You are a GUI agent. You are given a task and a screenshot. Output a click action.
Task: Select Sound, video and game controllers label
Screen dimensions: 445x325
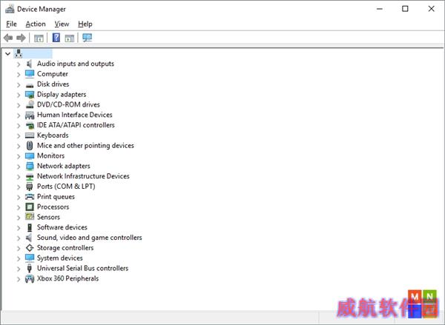point(90,238)
